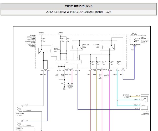Screen dimensions: 158x131
Task: Click the BRN wire color label
Action: tap(94, 75)
